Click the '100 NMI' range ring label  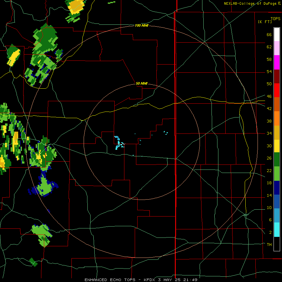click(x=142, y=26)
